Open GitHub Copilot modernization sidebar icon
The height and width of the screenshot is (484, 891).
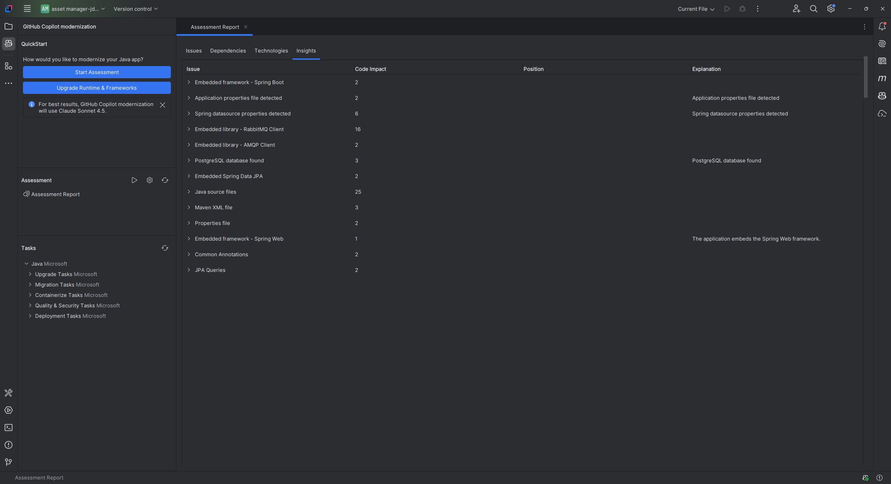(x=8, y=44)
